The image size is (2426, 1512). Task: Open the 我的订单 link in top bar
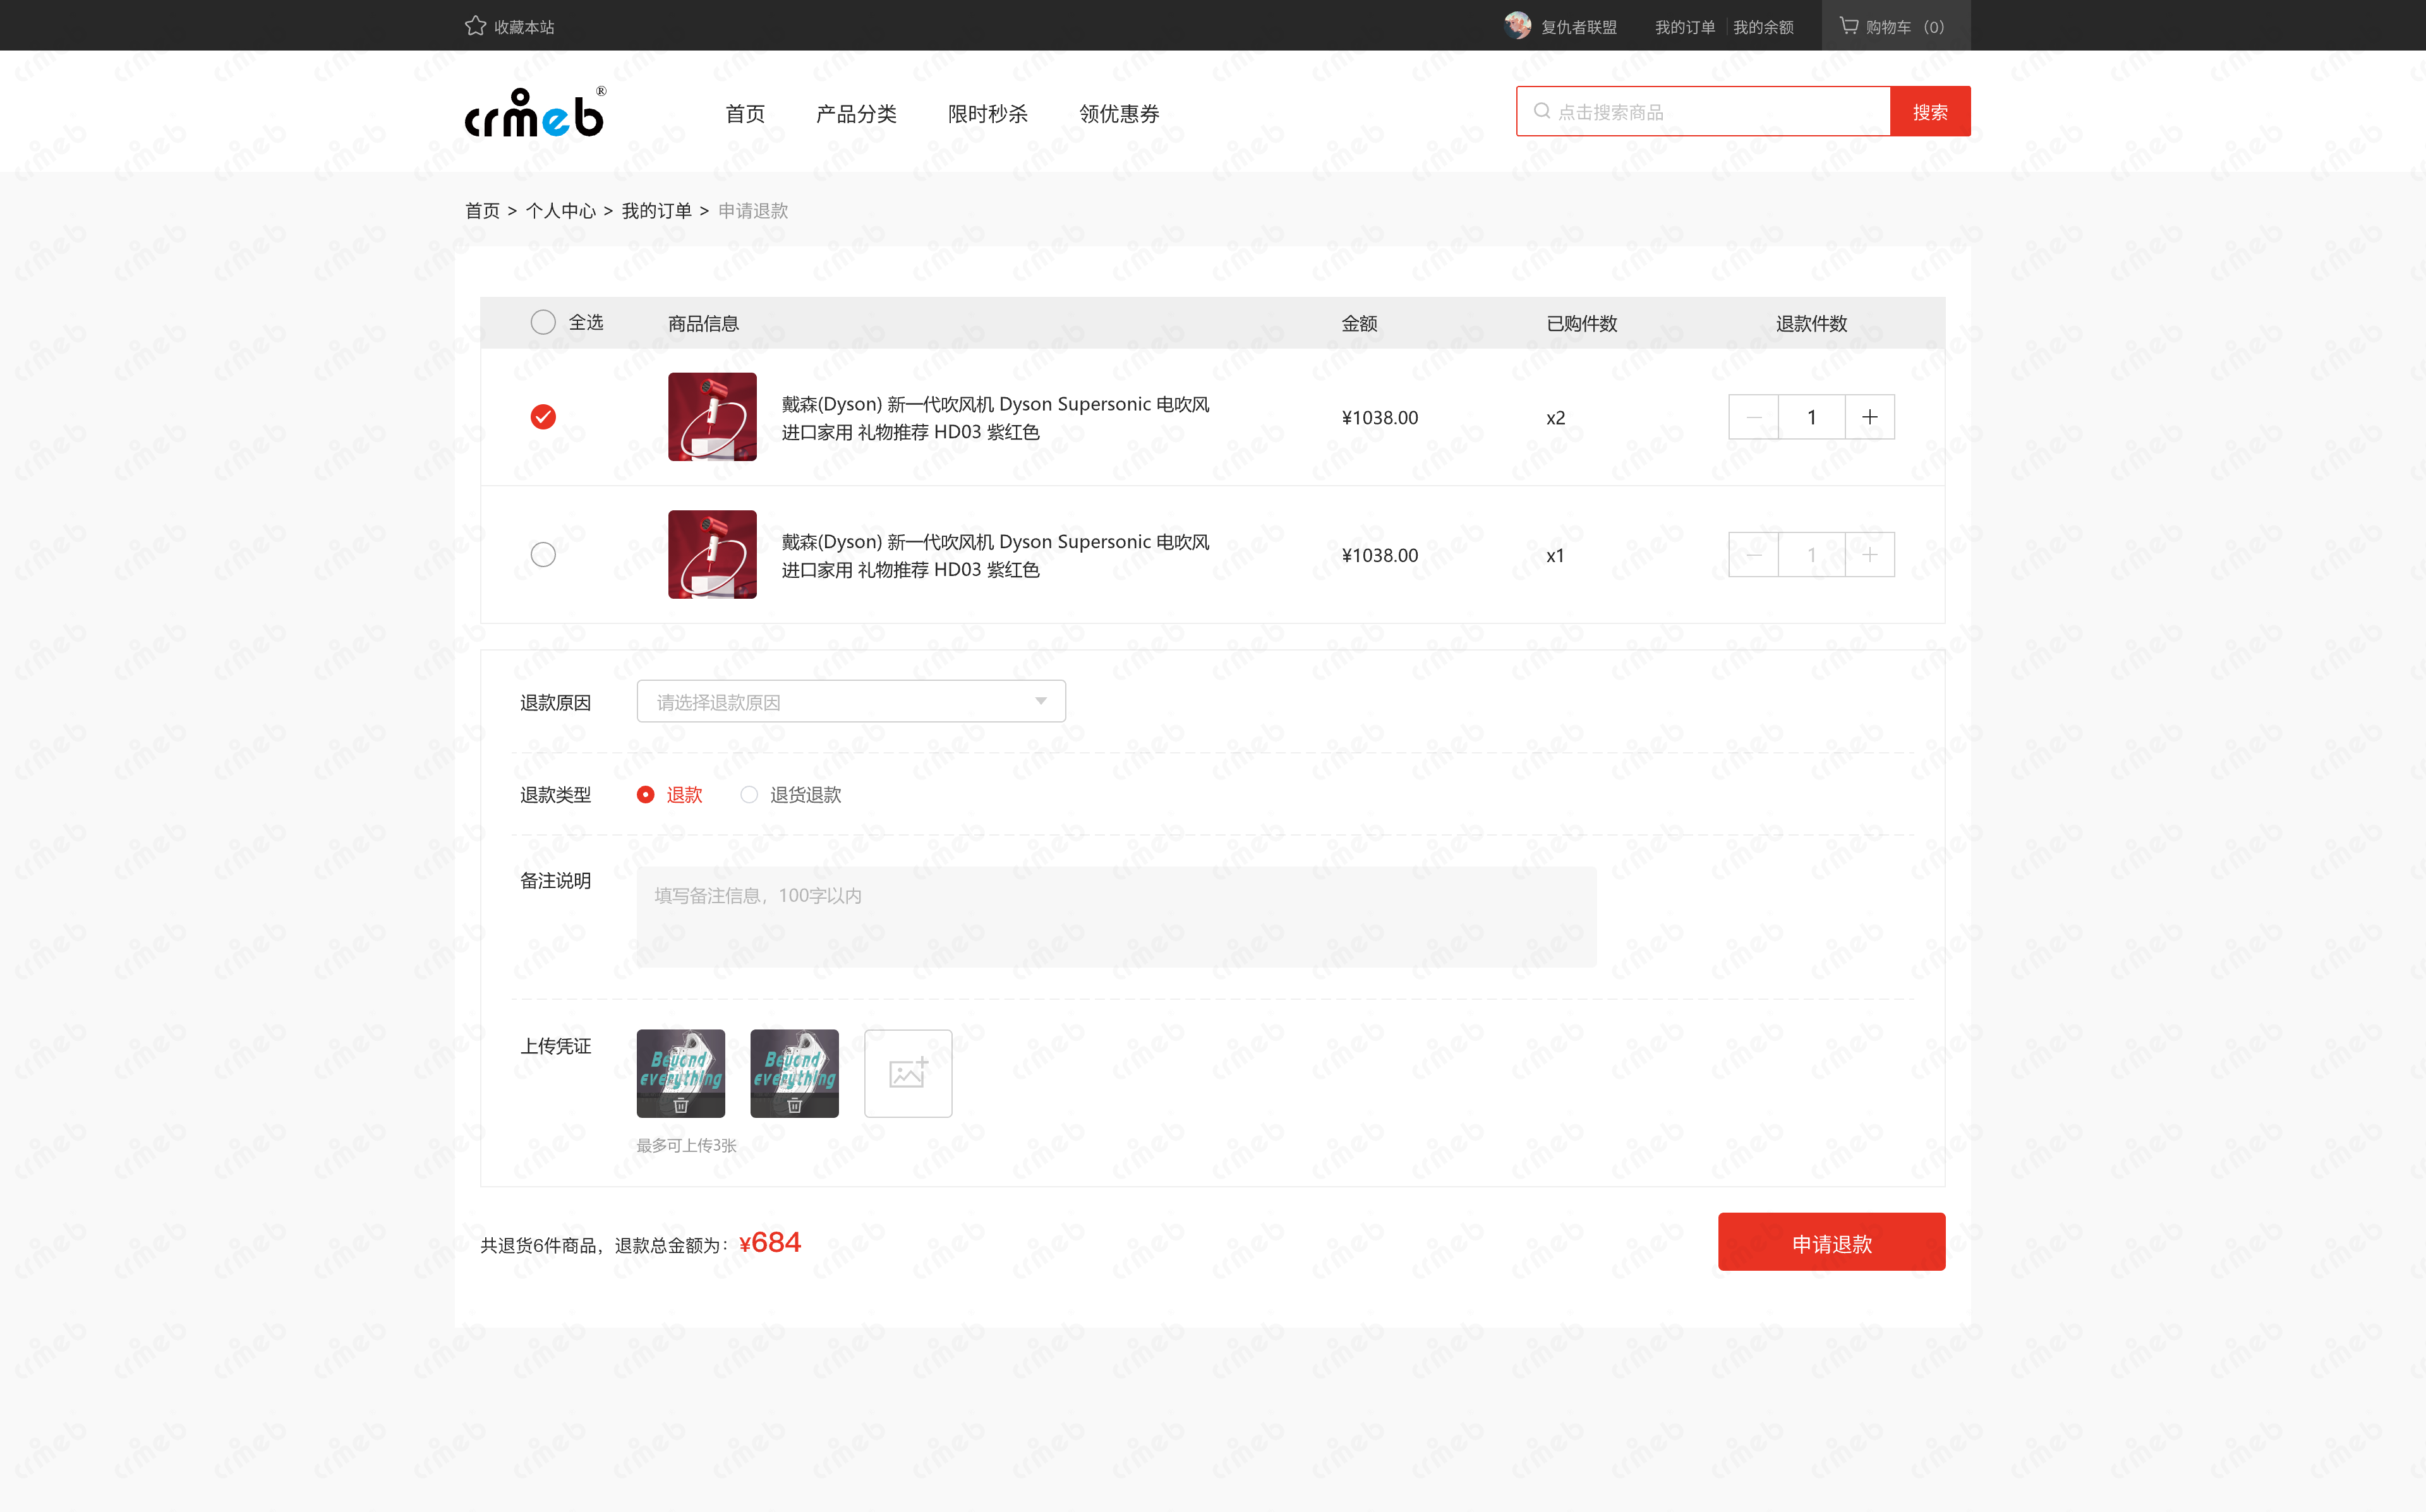(1684, 27)
